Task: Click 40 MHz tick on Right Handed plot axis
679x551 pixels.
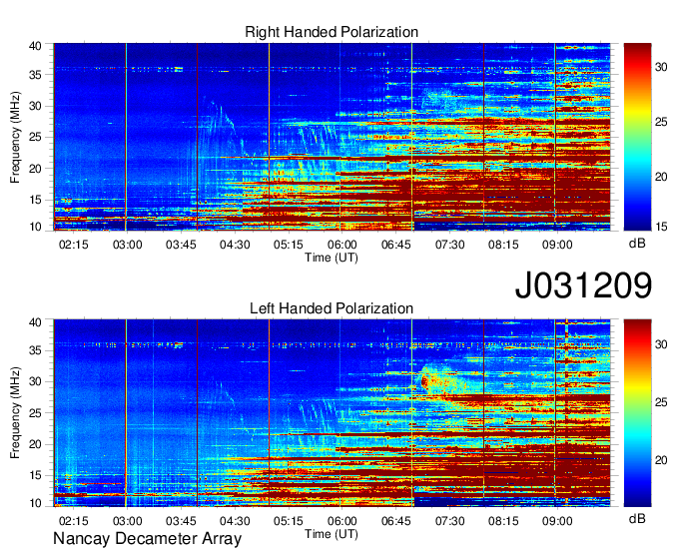Action: pos(35,46)
